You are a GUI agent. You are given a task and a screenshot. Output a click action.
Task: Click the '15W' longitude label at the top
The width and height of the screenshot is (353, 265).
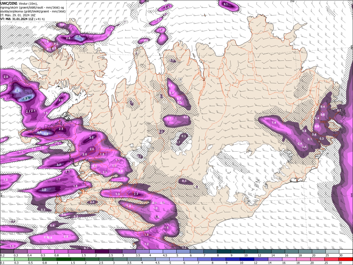tap(292, 1)
